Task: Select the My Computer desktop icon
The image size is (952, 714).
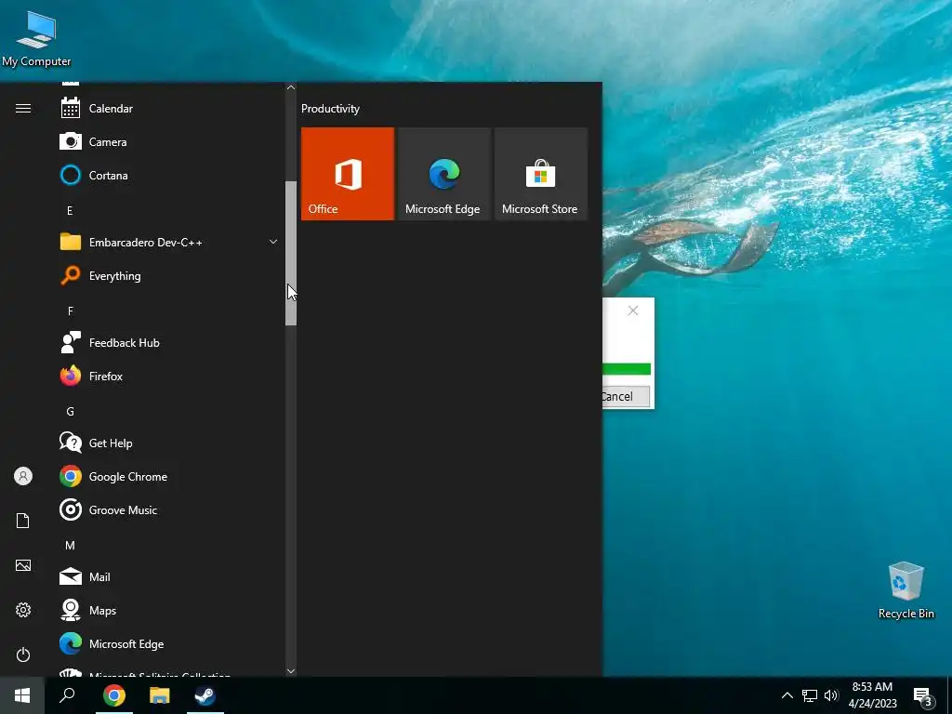Action: tap(36, 39)
